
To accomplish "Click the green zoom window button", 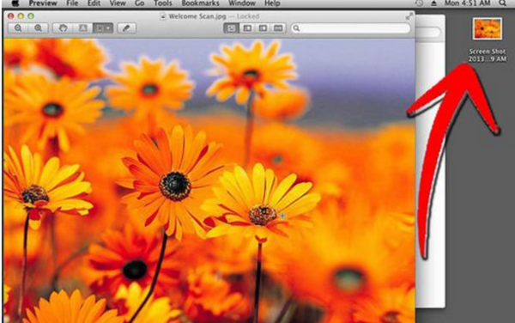I will 31,16.
